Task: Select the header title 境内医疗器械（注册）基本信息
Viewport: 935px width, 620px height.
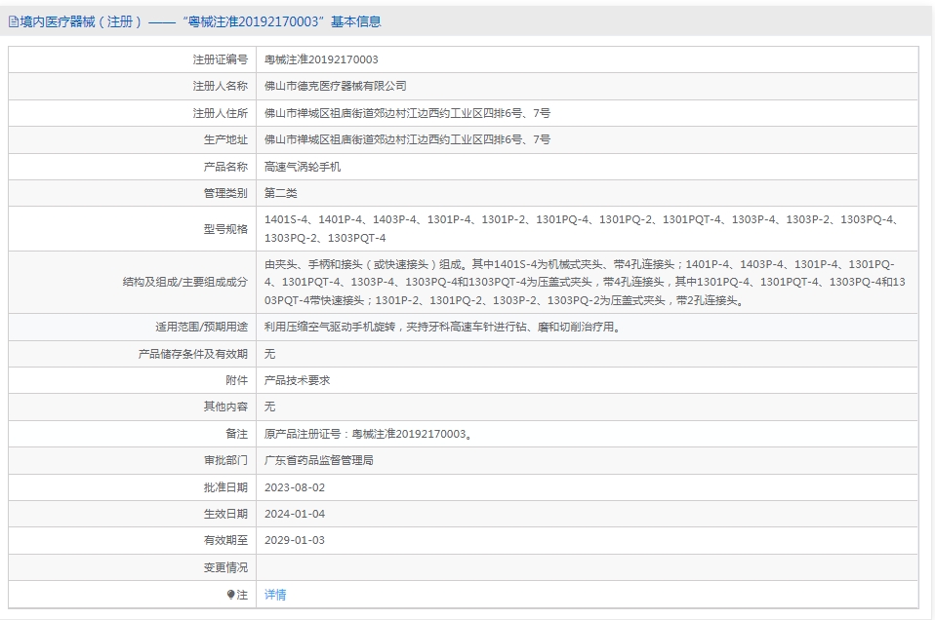Action: click(x=200, y=22)
